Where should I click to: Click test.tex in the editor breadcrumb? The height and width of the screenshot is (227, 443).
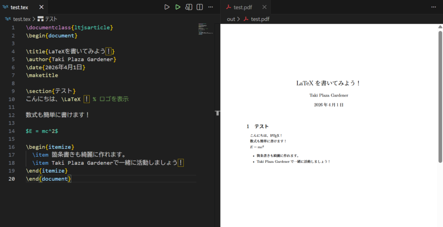coord(22,19)
